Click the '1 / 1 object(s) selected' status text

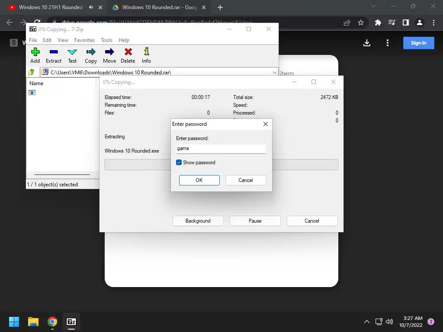52,184
